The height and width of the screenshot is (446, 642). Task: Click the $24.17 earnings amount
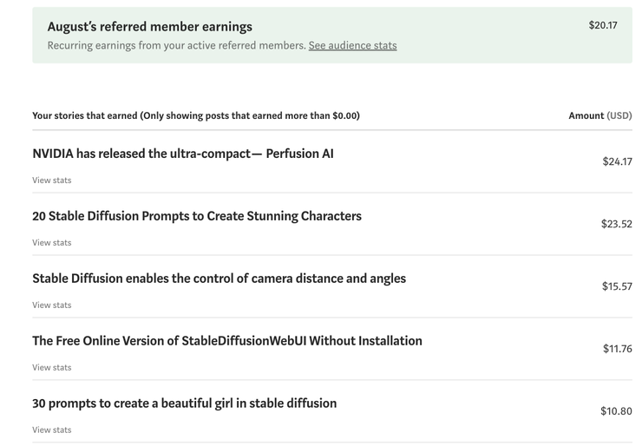tap(617, 161)
